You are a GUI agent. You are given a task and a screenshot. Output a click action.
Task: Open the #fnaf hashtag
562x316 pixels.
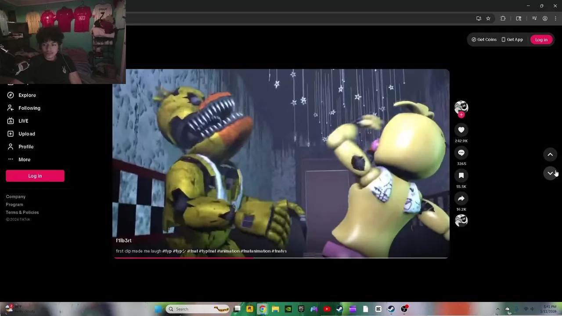[192, 251]
